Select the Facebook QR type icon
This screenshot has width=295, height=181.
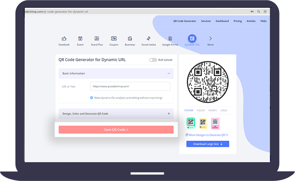(64, 39)
